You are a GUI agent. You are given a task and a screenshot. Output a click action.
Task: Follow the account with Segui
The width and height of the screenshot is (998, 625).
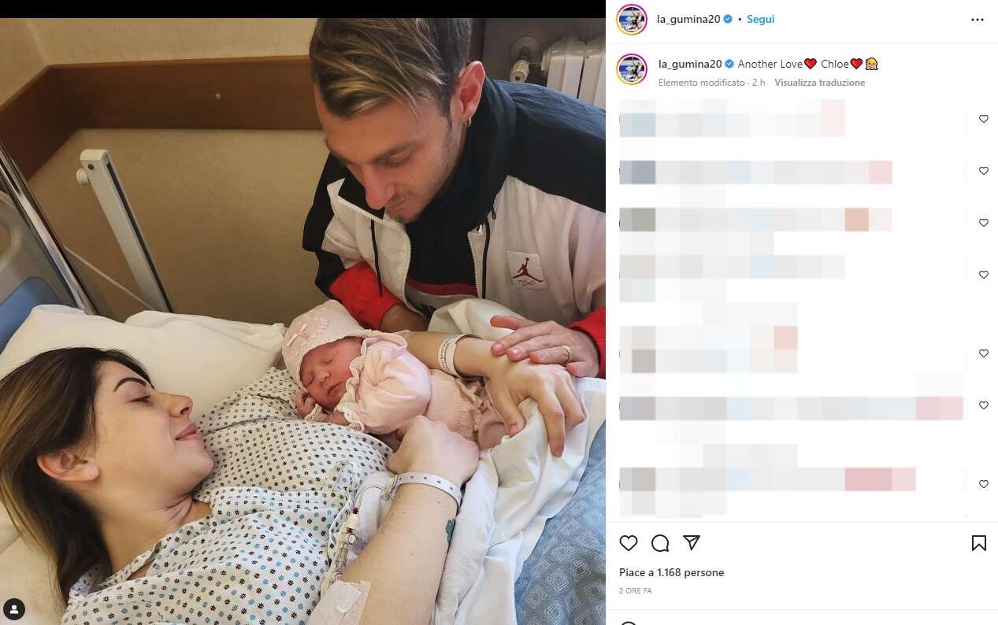pos(760,20)
